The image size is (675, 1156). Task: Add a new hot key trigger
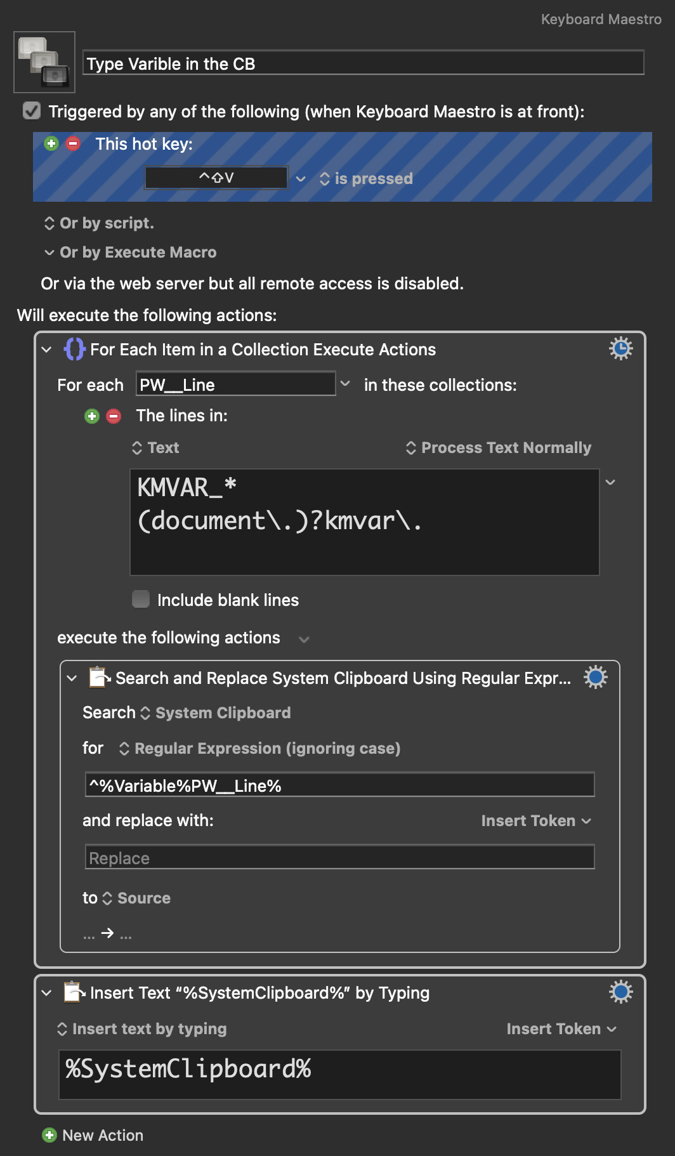[x=51, y=143]
